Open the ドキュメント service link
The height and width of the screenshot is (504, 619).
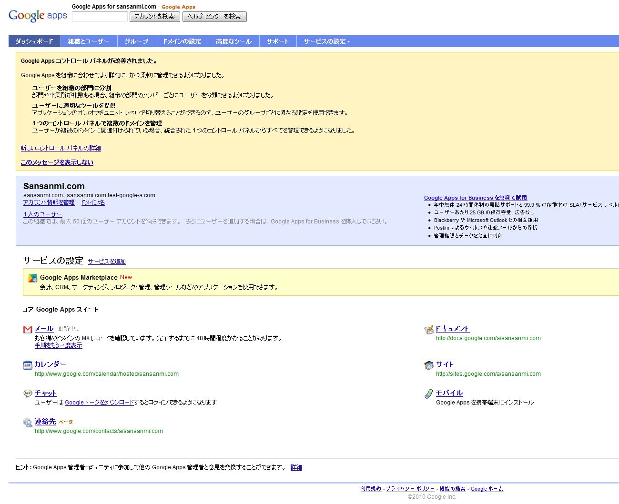(x=452, y=329)
